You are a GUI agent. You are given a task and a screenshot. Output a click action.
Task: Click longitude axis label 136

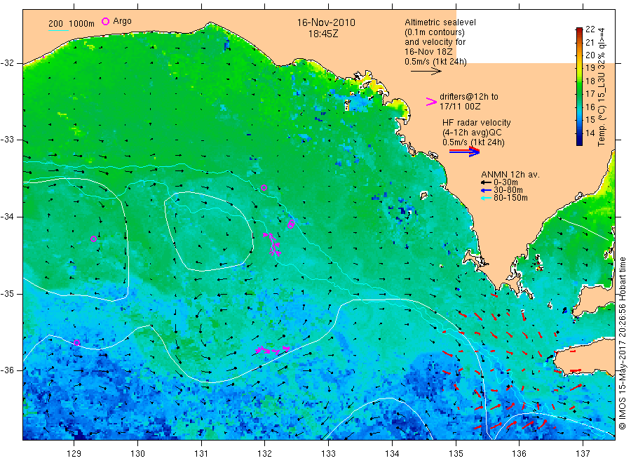519,454
